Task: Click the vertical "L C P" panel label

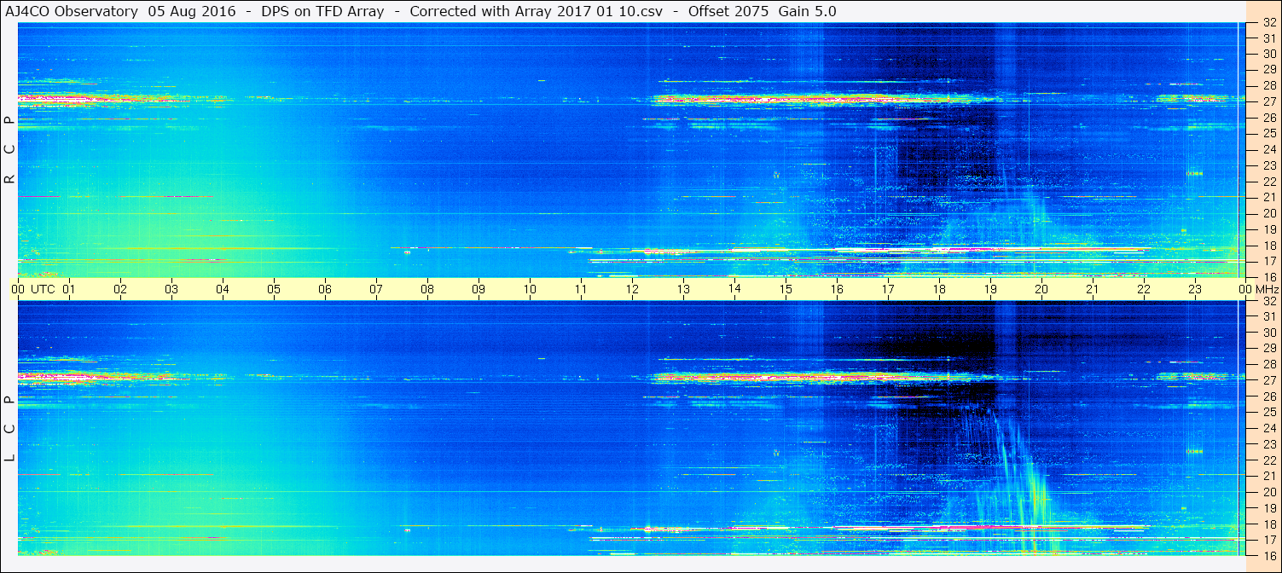Action: 10,429
